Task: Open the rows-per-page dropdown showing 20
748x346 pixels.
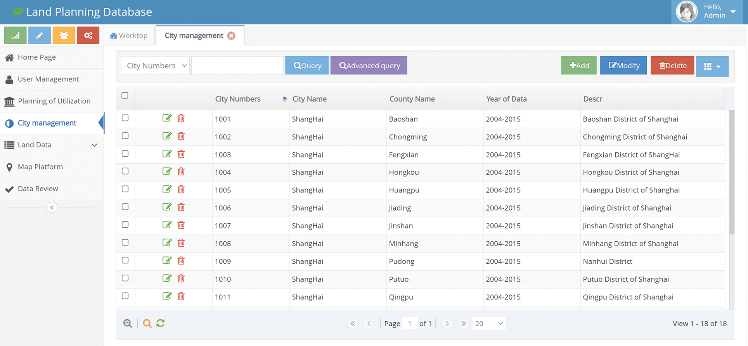Action: 488,324
